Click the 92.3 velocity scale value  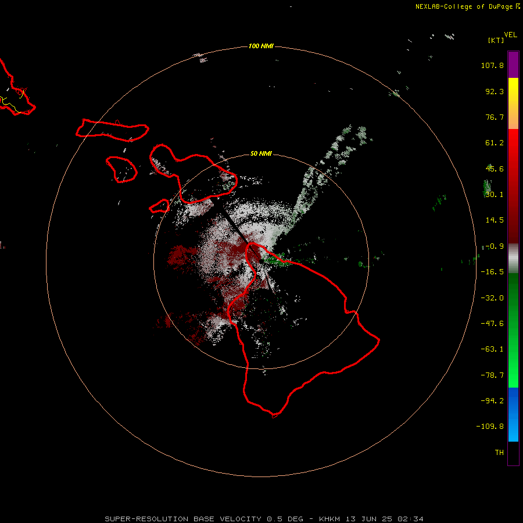point(495,91)
